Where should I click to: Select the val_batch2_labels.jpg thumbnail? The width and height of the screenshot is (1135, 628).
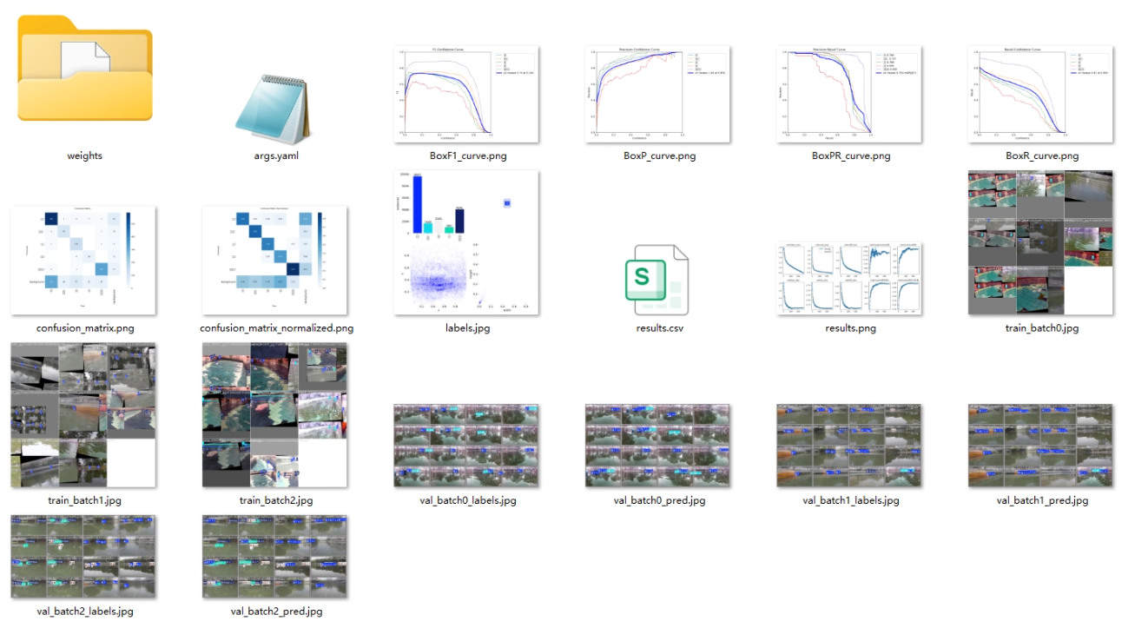[83, 556]
